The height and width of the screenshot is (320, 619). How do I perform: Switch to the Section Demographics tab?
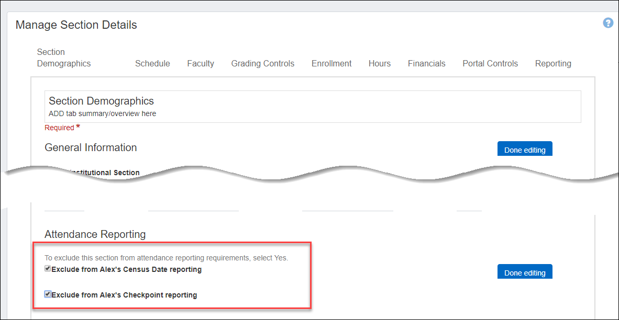tap(63, 58)
